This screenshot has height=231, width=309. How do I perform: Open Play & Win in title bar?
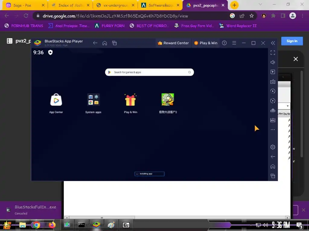coord(206,43)
